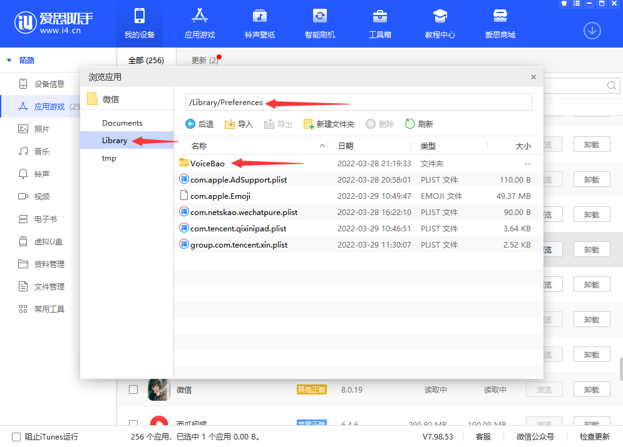Sort by 大小 column header
The image size is (623, 447).
[x=523, y=146]
